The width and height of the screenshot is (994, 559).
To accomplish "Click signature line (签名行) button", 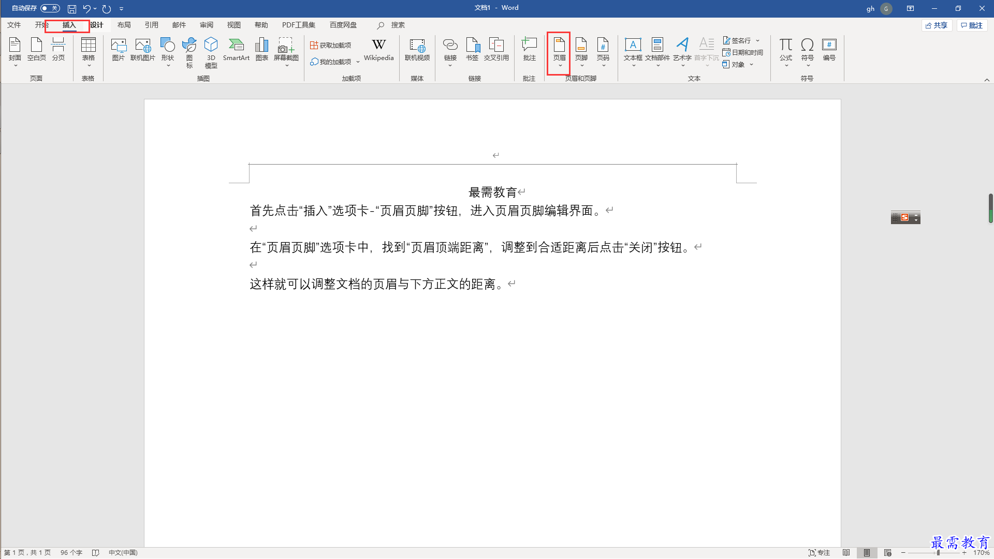I will tap(737, 40).
